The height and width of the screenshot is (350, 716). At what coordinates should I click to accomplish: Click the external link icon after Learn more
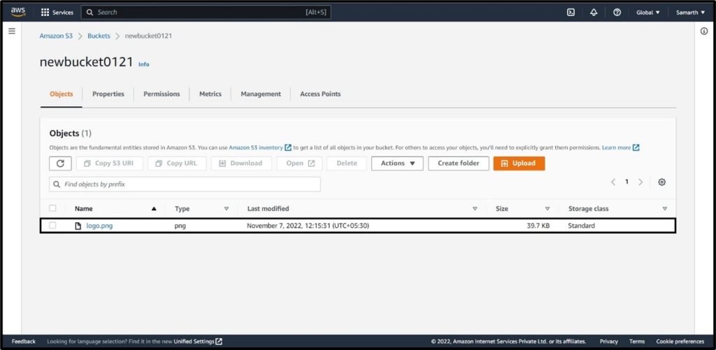pyautogui.click(x=636, y=148)
